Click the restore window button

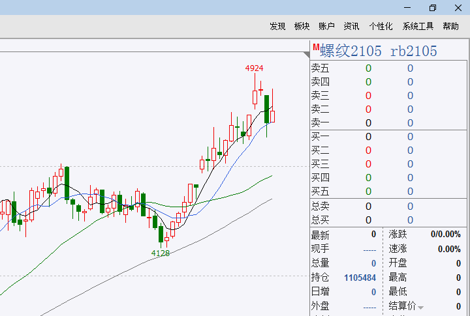432,8
